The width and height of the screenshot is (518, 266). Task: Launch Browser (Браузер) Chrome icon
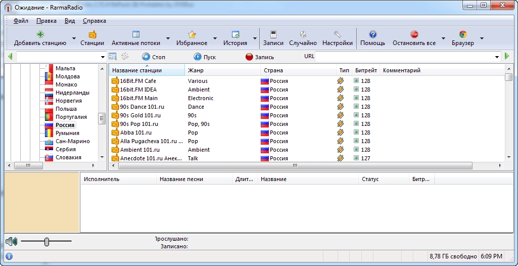coord(463,34)
